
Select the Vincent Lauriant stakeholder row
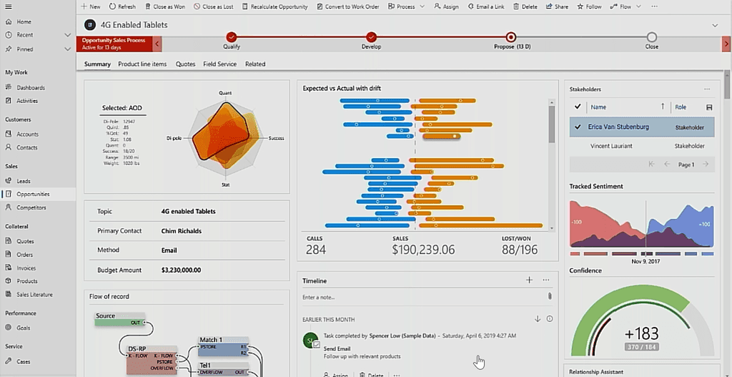642,146
